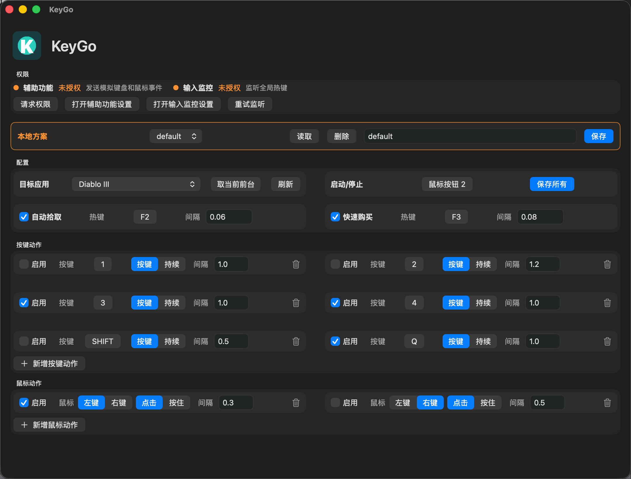
Task: Toggle the 自动拾取 checkbox
Action: 24,217
